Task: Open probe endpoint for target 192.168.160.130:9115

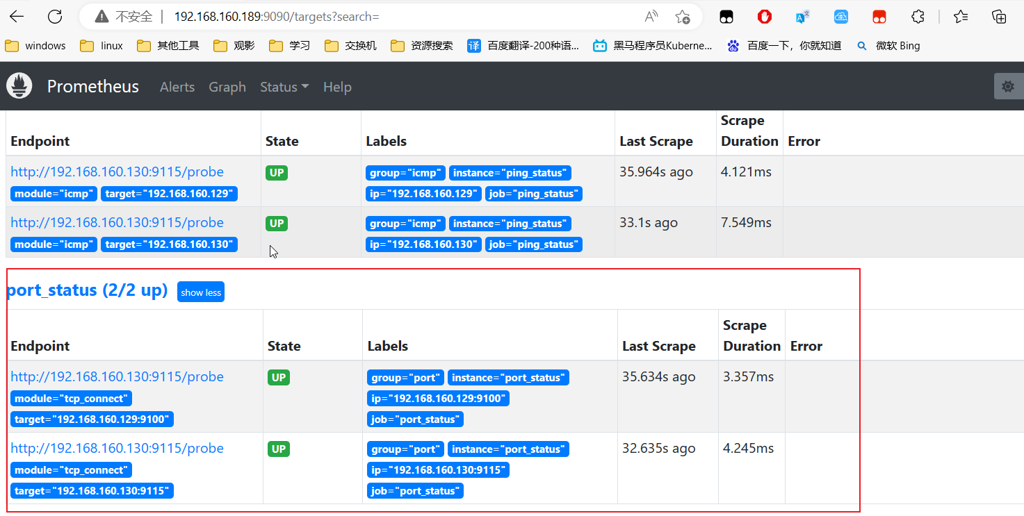Action: tap(117, 448)
